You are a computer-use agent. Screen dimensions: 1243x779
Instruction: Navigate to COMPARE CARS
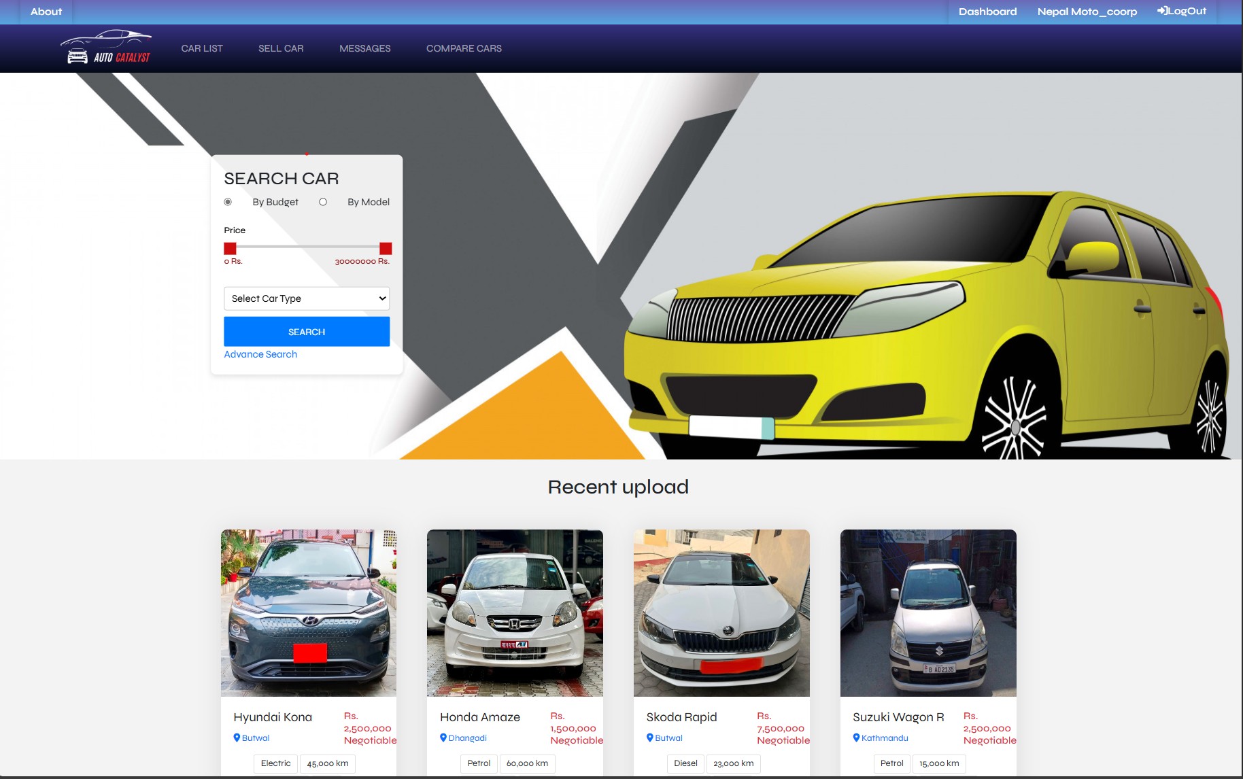[x=464, y=48]
